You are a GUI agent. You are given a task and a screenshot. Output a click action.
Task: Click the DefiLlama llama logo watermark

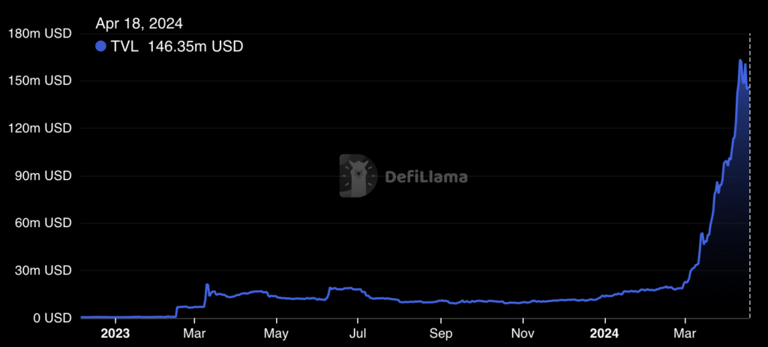pos(358,177)
